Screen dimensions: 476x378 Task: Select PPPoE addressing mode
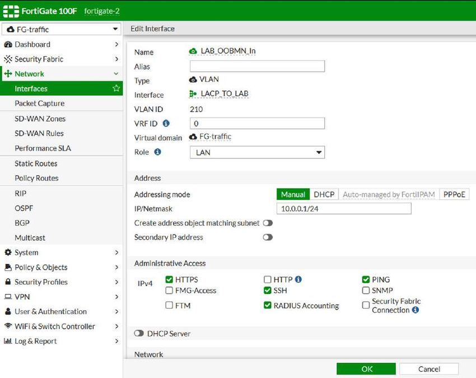(454, 194)
